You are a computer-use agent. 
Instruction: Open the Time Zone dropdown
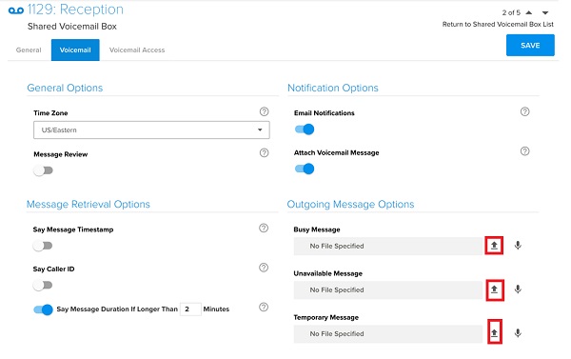(151, 130)
